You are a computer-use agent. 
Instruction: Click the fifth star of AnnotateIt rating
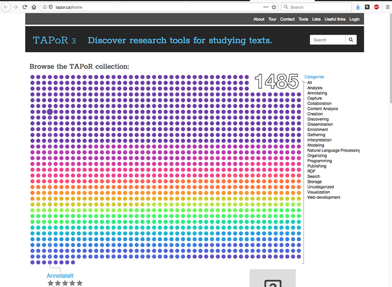80,283
